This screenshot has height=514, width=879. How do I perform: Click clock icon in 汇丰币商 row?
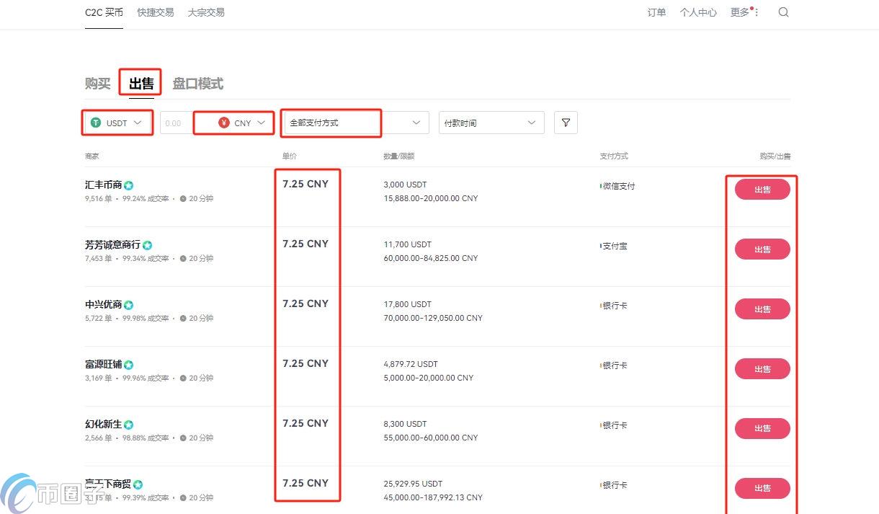[183, 198]
